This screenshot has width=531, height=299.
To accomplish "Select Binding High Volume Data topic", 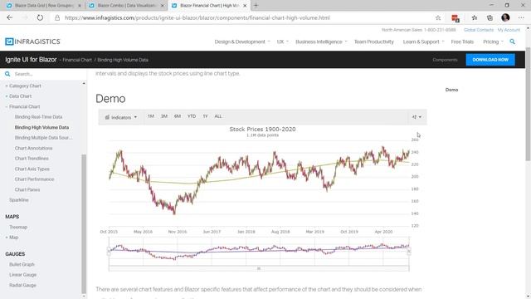I will [x=41, y=127].
